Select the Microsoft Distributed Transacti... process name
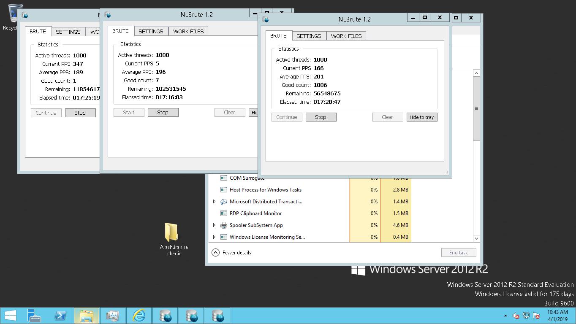The height and width of the screenshot is (324, 576). point(266,202)
